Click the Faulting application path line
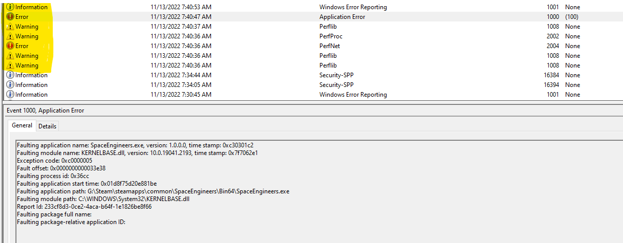This screenshot has width=623, height=243. (x=153, y=191)
